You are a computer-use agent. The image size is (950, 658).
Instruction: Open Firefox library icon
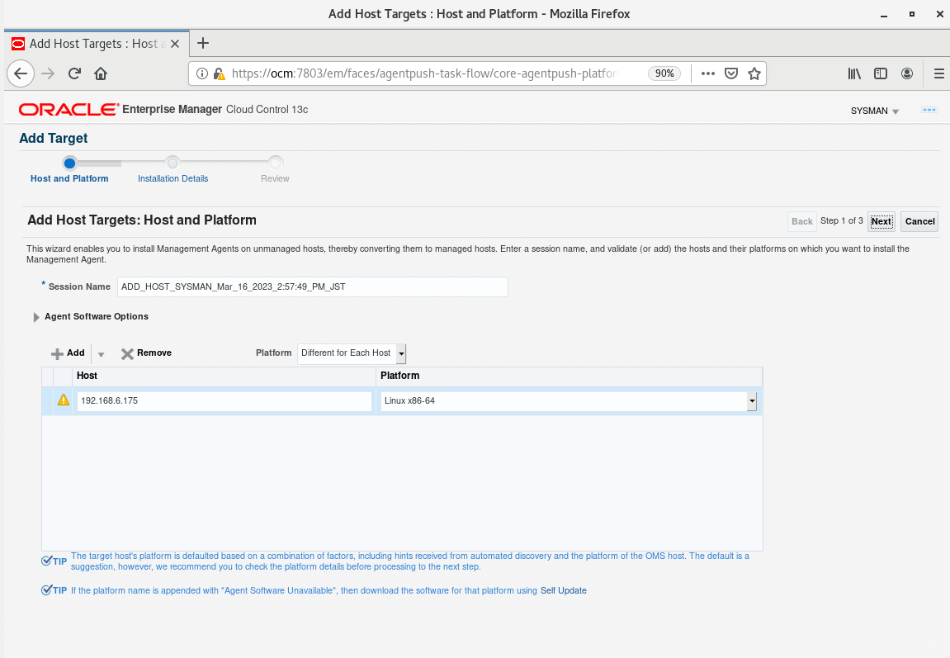[x=854, y=73]
